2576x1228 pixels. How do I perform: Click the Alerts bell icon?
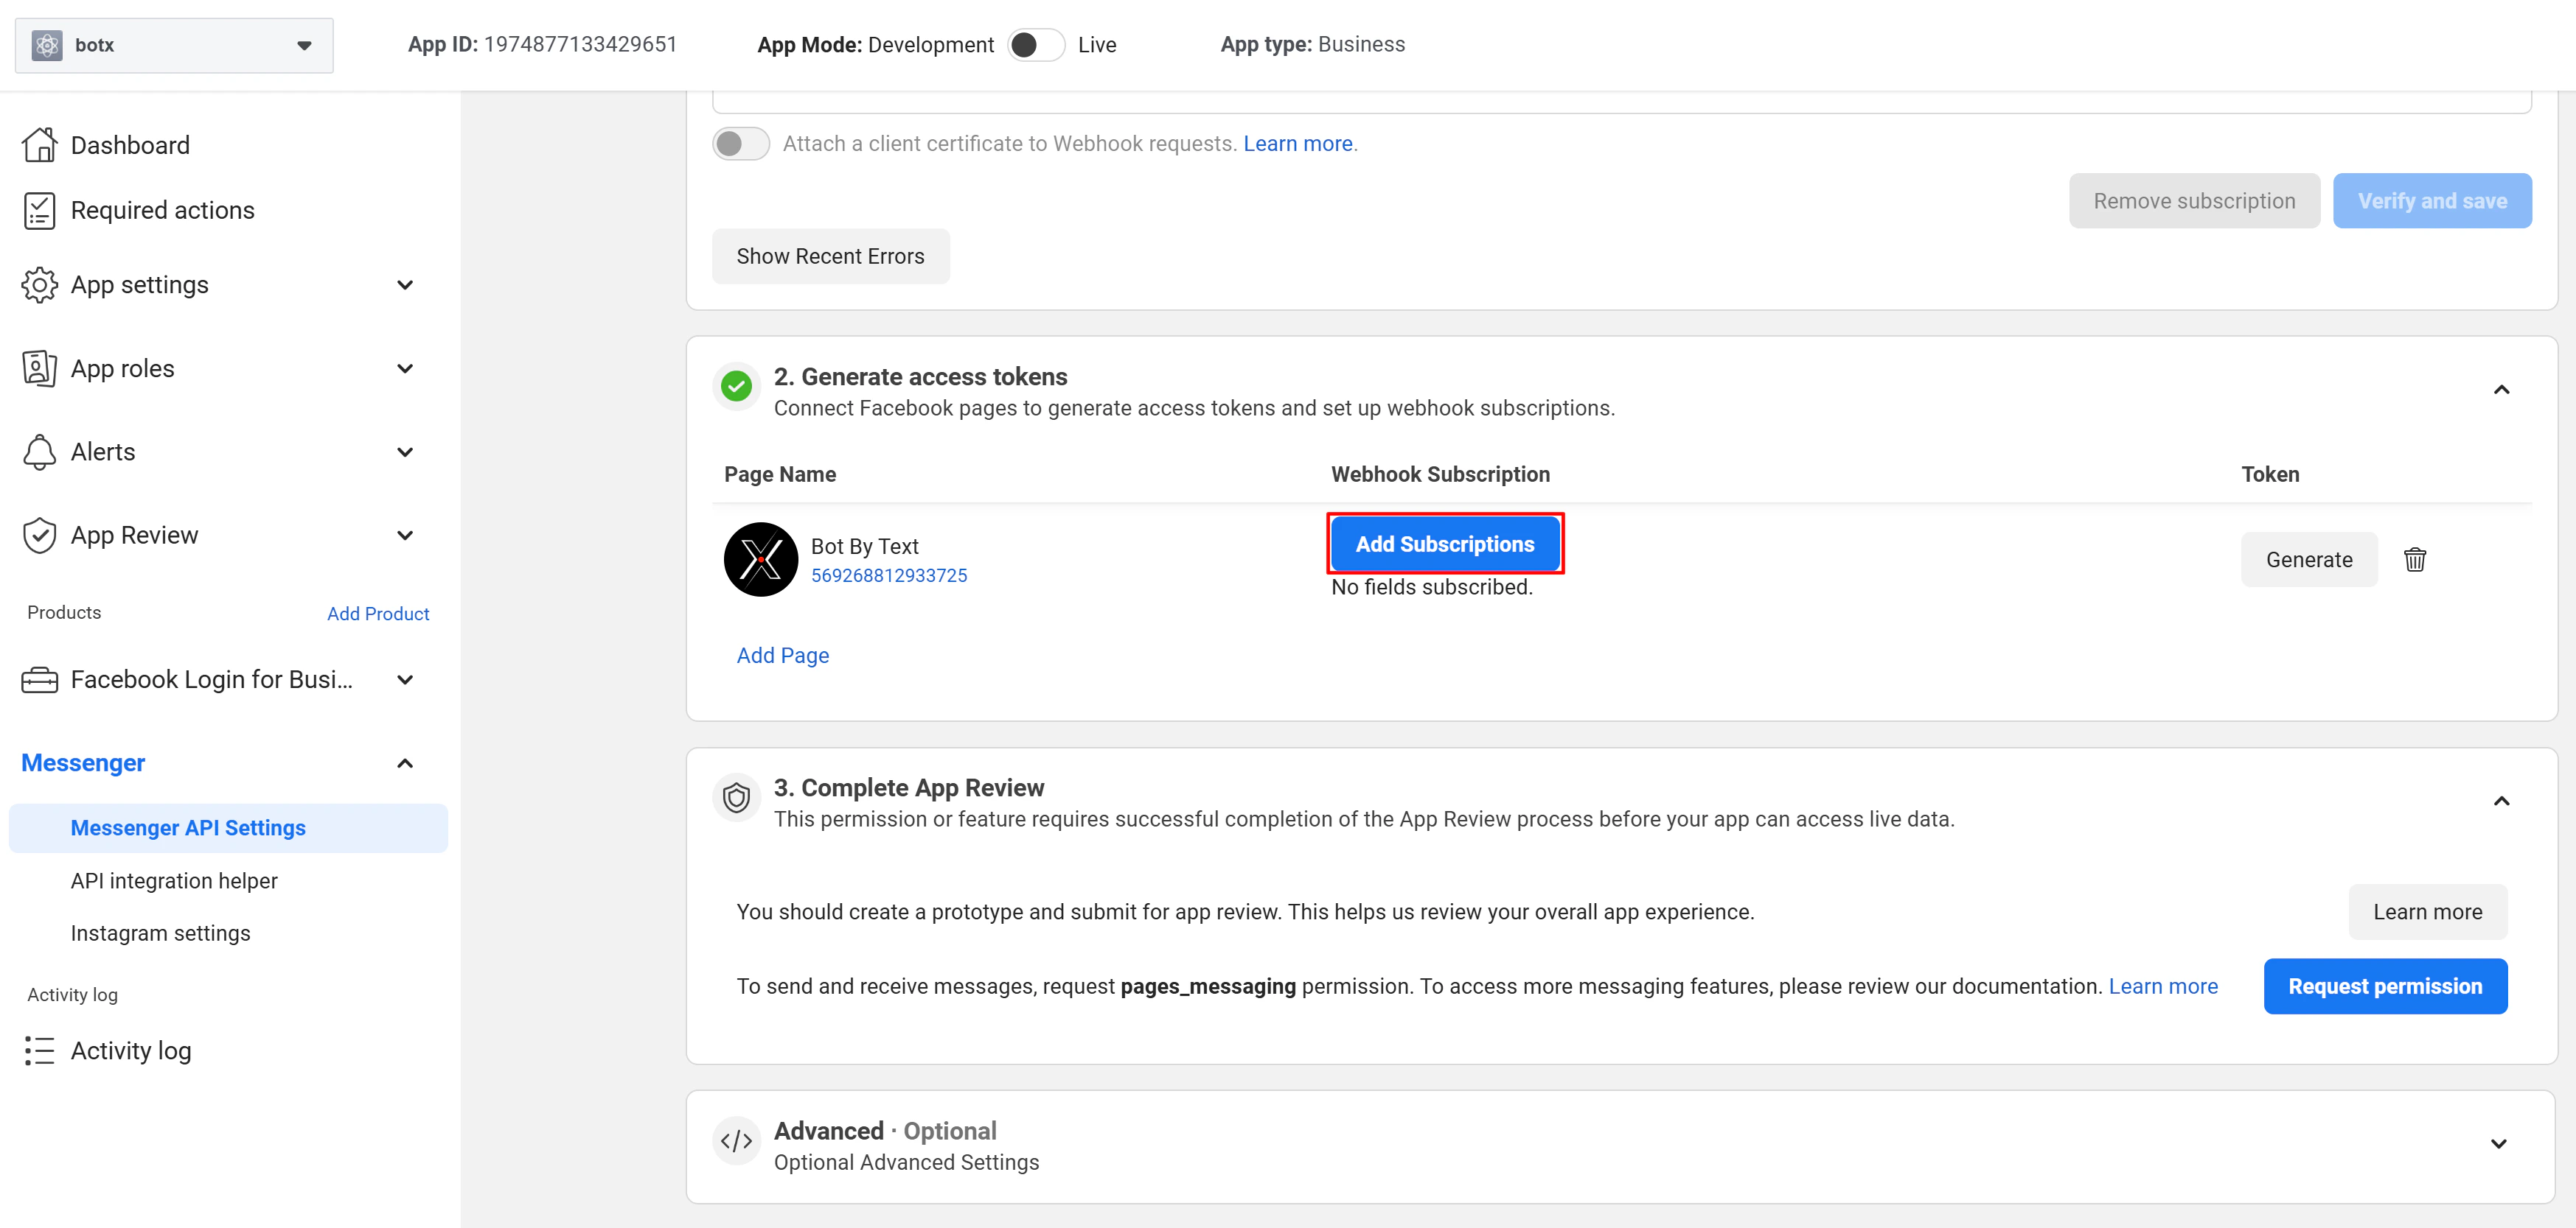pos(39,452)
